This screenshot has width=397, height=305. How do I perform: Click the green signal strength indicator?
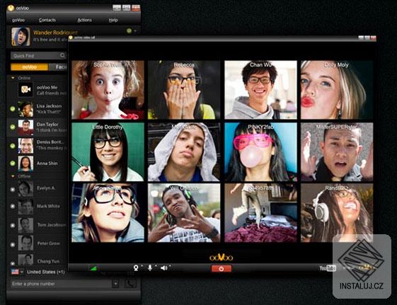[x=93, y=268]
